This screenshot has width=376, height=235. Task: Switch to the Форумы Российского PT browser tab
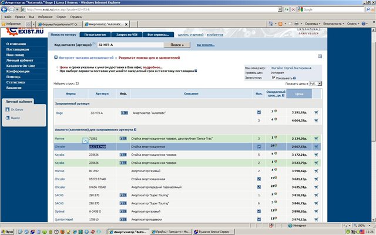(x=59, y=24)
